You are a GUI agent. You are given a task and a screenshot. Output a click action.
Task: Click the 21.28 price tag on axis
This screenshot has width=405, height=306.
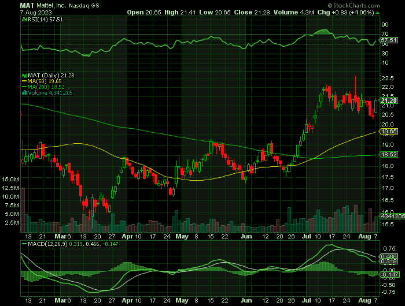389,100
